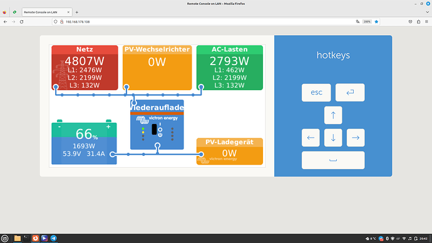Click the shield tracking protection icon

click(55, 21)
